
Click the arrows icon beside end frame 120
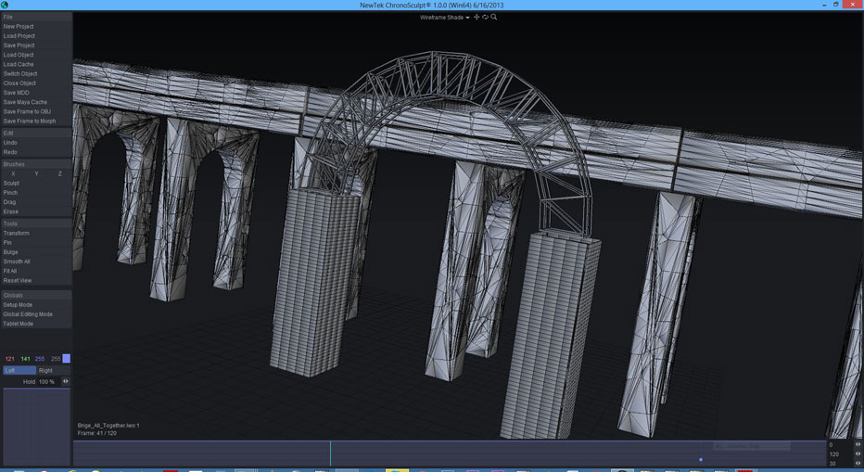point(858,454)
